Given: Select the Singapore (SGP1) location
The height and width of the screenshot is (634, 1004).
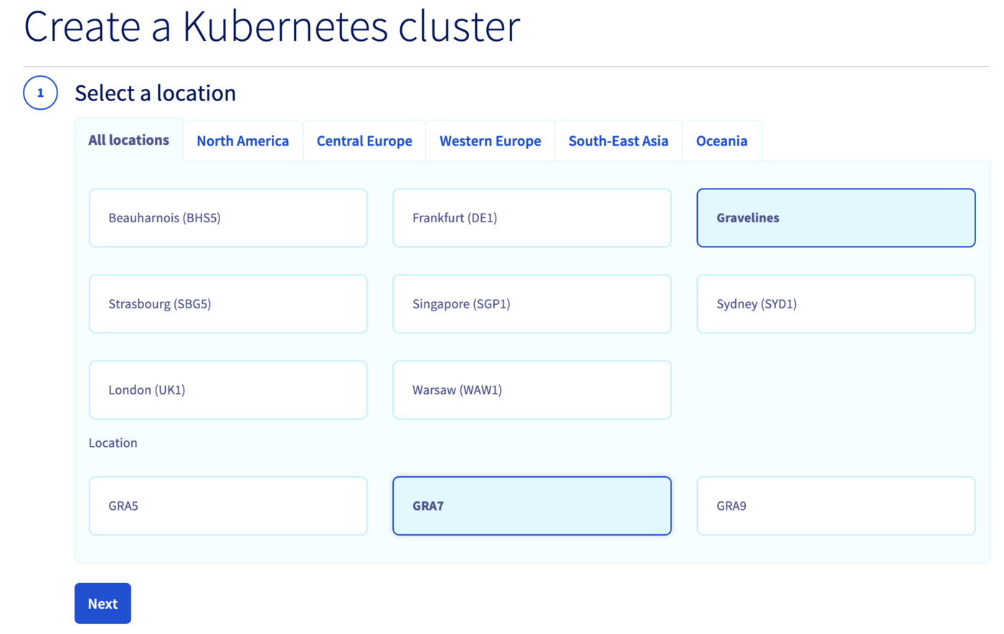Looking at the screenshot, I should 531,304.
